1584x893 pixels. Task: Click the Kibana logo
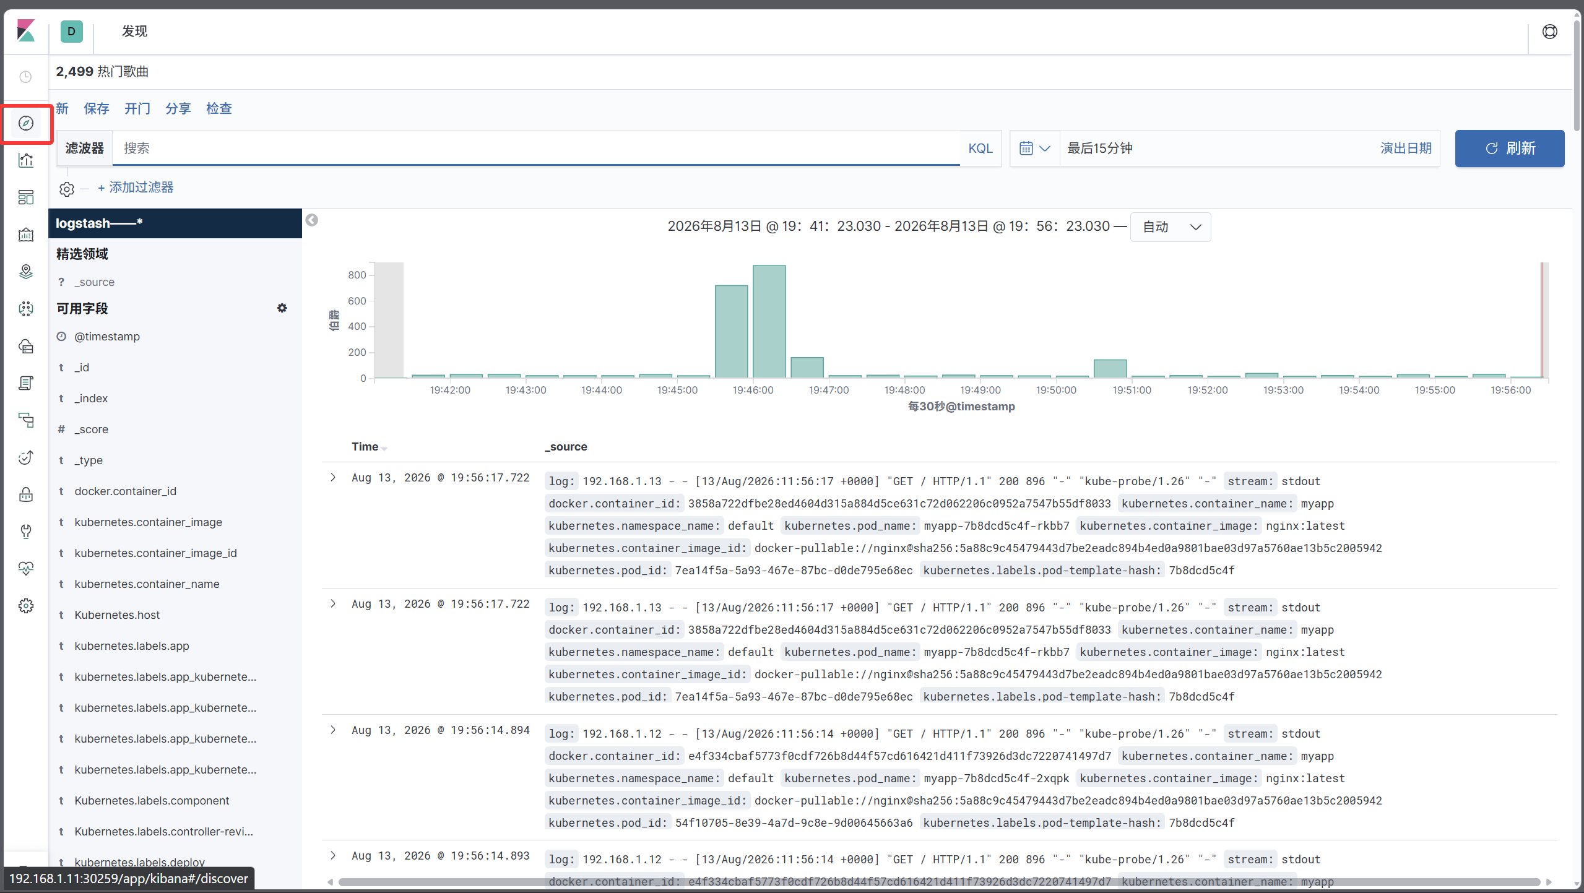click(x=26, y=31)
